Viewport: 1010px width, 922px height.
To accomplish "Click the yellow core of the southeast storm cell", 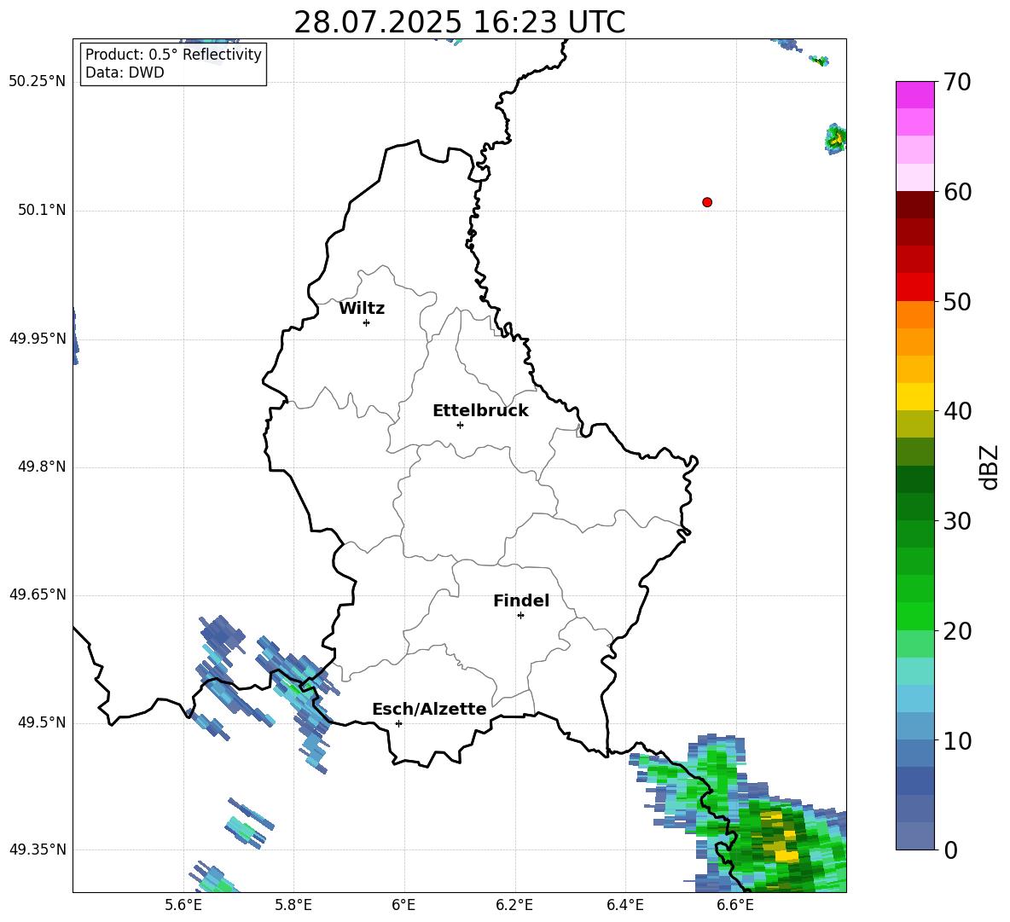I will [784, 855].
